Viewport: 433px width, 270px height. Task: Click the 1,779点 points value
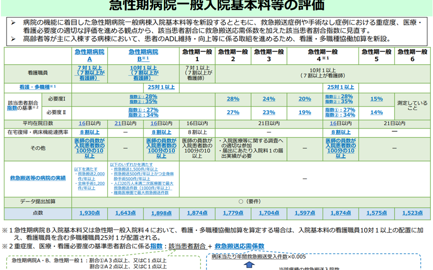(x=233, y=213)
